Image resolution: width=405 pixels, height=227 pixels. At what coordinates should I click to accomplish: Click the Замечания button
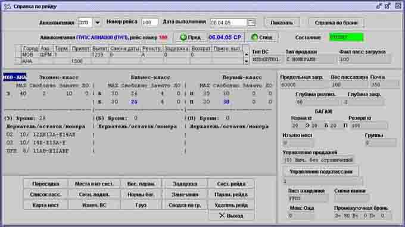pyautogui.click(x=185, y=194)
